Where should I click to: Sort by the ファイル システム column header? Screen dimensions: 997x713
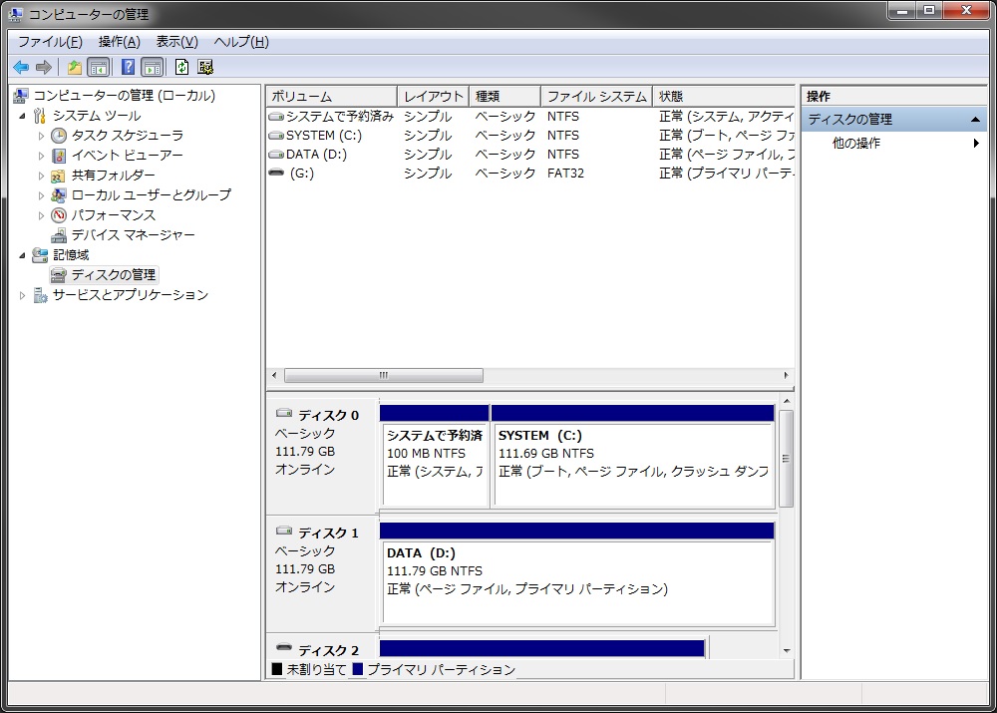point(597,96)
